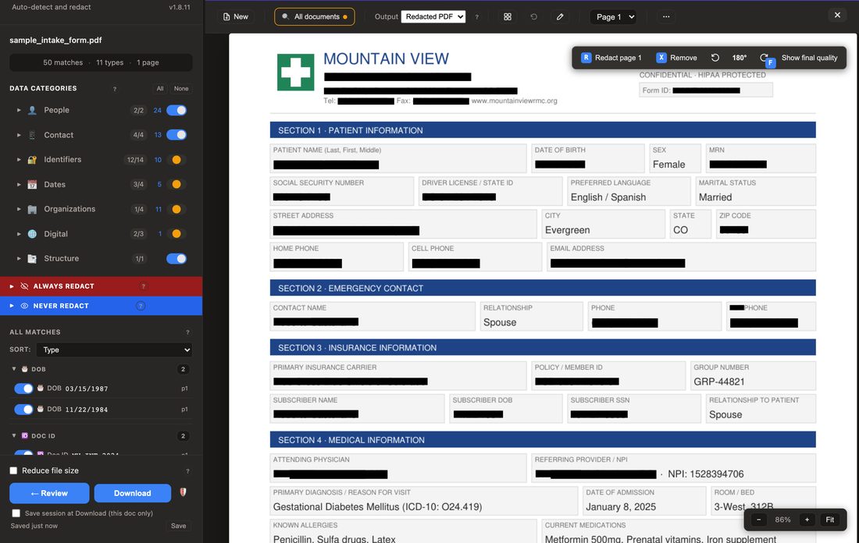
Task: Toggle the People category switch
Action: [x=176, y=110]
